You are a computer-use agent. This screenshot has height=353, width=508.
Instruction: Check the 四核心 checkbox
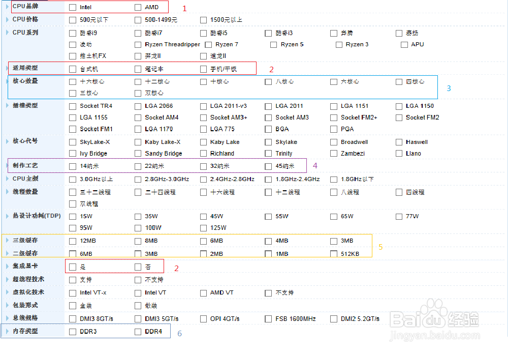[x=399, y=82]
